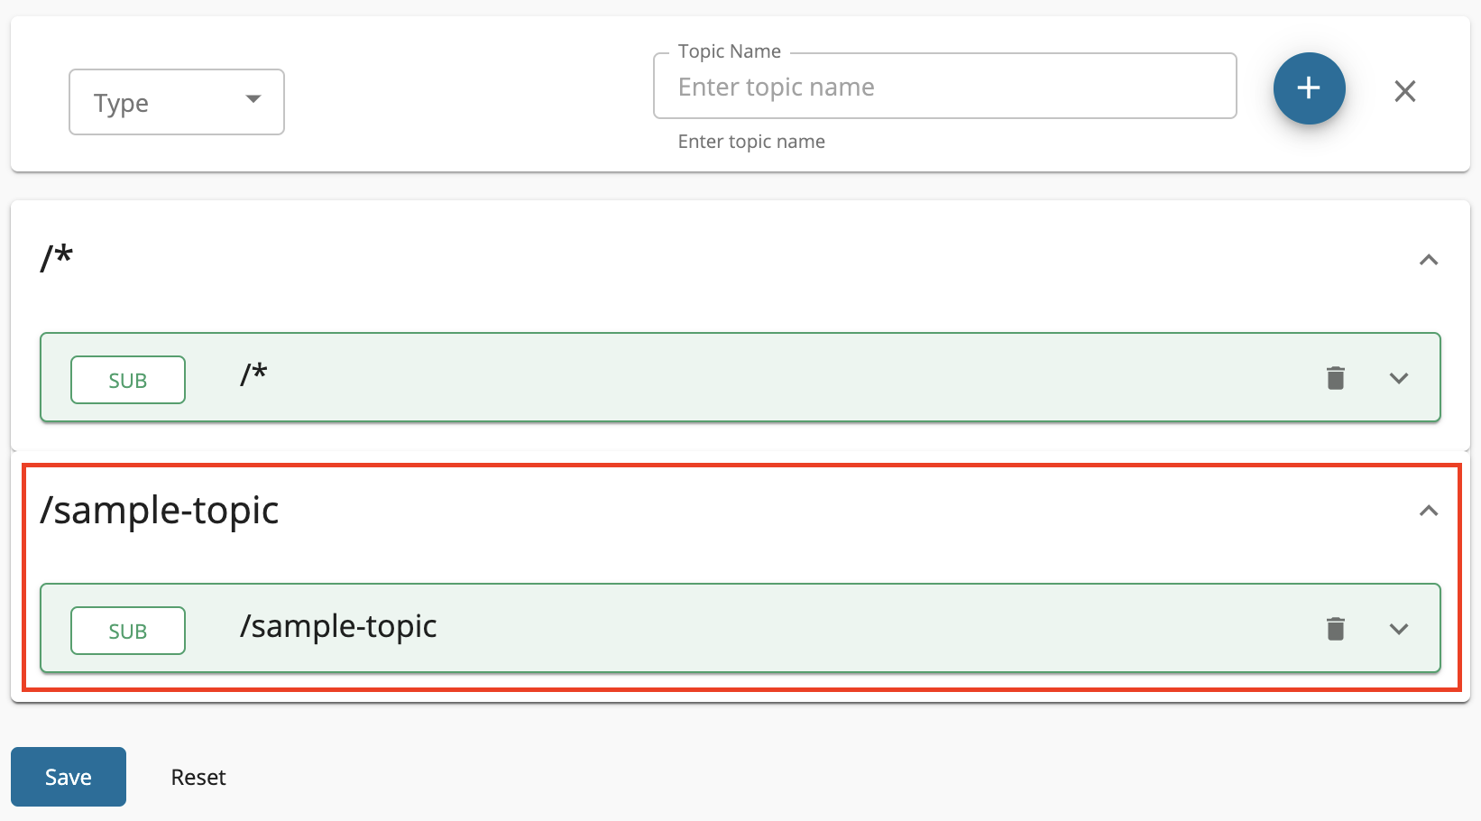Image resolution: width=1481 pixels, height=821 pixels.
Task: Reset the topic configuration
Action: point(198,776)
